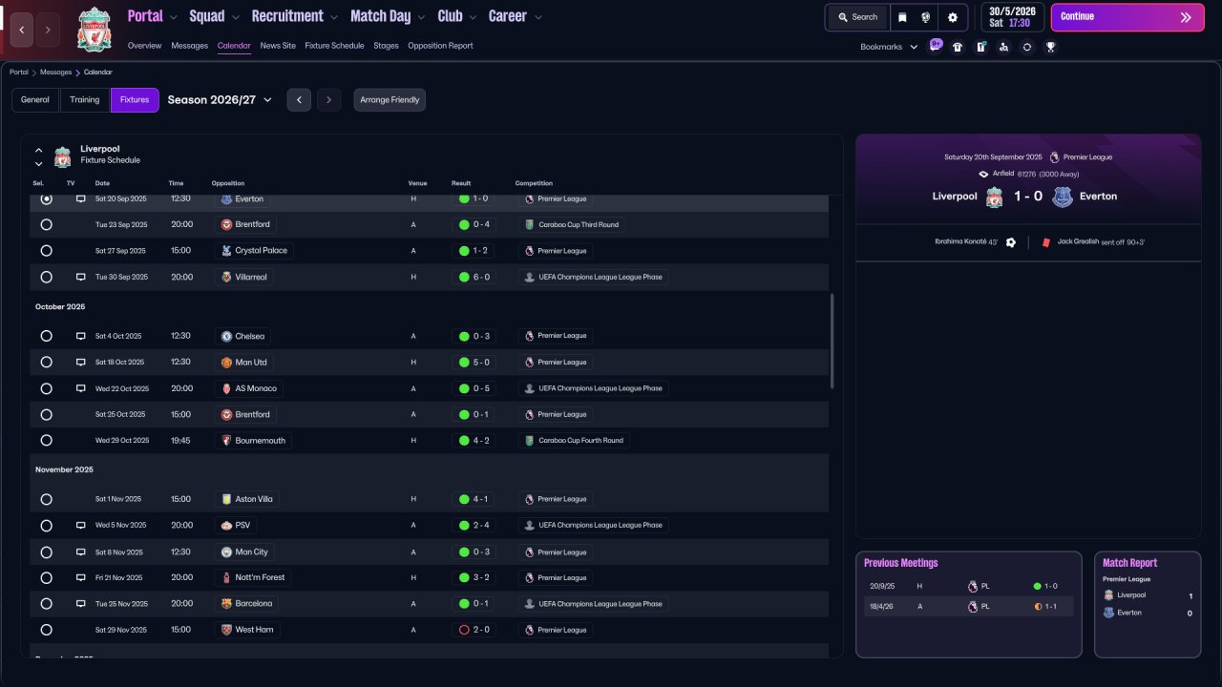Select the AS Monaco fixture radio button
The image size is (1222, 687).
click(x=46, y=388)
